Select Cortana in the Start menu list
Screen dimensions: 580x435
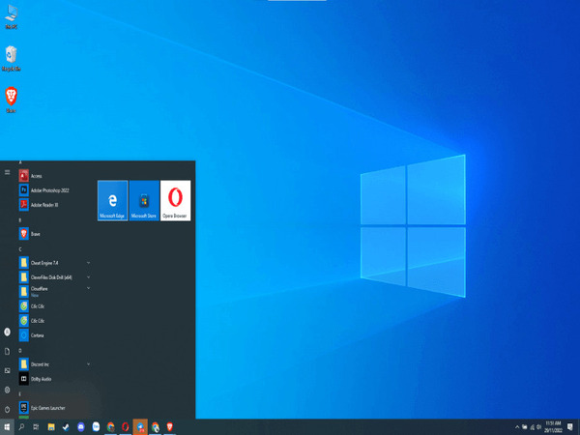tap(38, 335)
